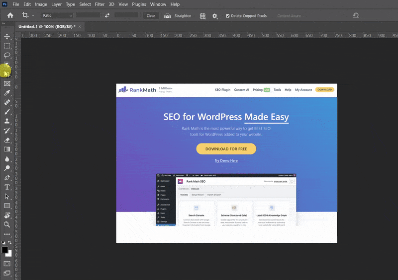Click the Home icon in options bar
The height and width of the screenshot is (280, 398).
(x=10, y=15)
